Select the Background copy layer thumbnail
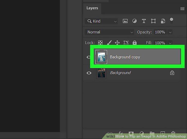 101,57
